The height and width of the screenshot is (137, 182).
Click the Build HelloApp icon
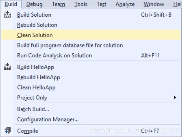(x=7, y=67)
